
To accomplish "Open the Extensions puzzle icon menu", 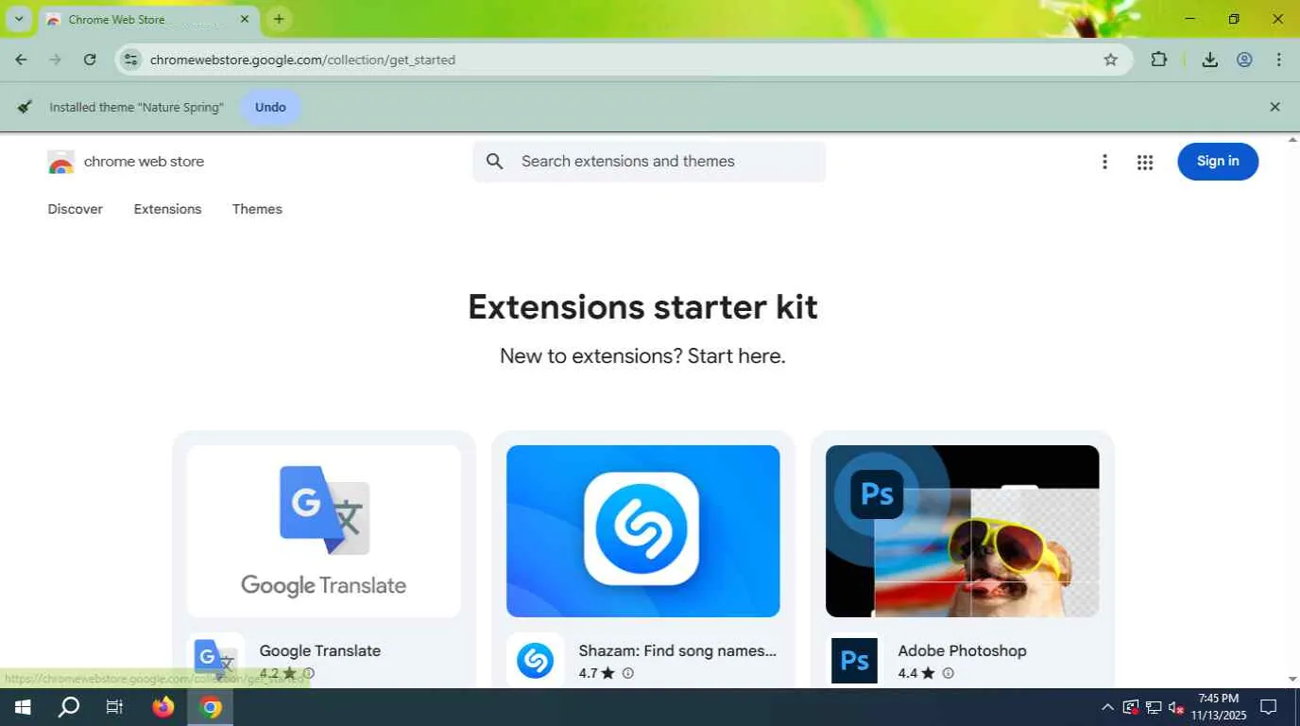I will pos(1159,60).
